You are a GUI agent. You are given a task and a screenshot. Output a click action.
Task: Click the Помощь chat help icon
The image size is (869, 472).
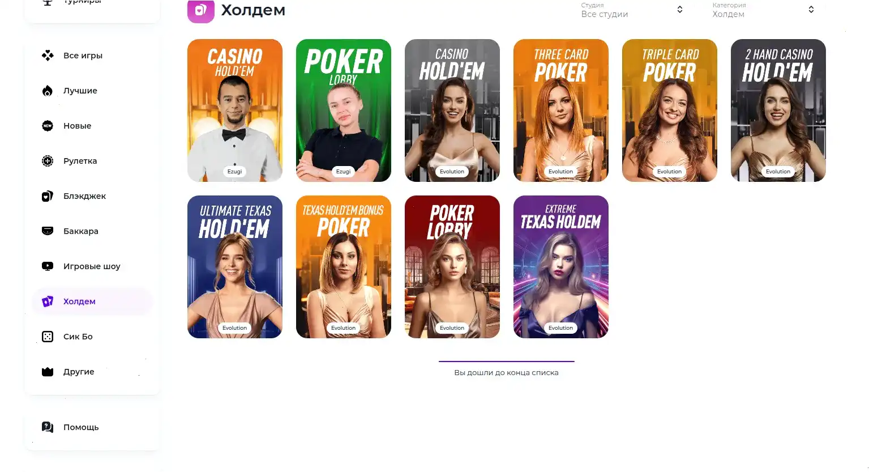48,427
